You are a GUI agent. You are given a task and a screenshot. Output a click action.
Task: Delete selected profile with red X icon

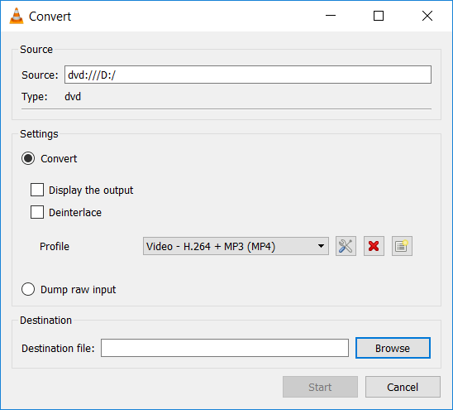(374, 246)
